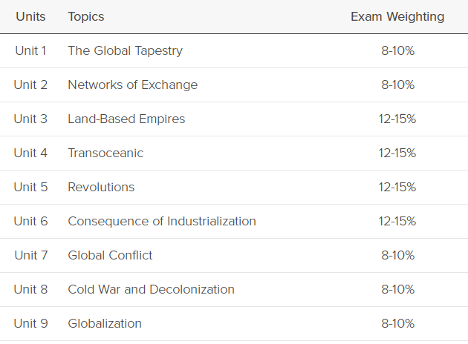Click the Unit 1 label

tap(30, 51)
